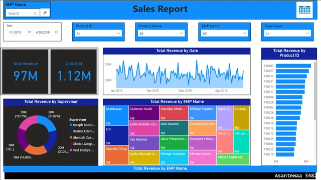The width and height of the screenshot is (321, 180).
Task: Click the calendar icon in header
Action: [x=304, y=10]
